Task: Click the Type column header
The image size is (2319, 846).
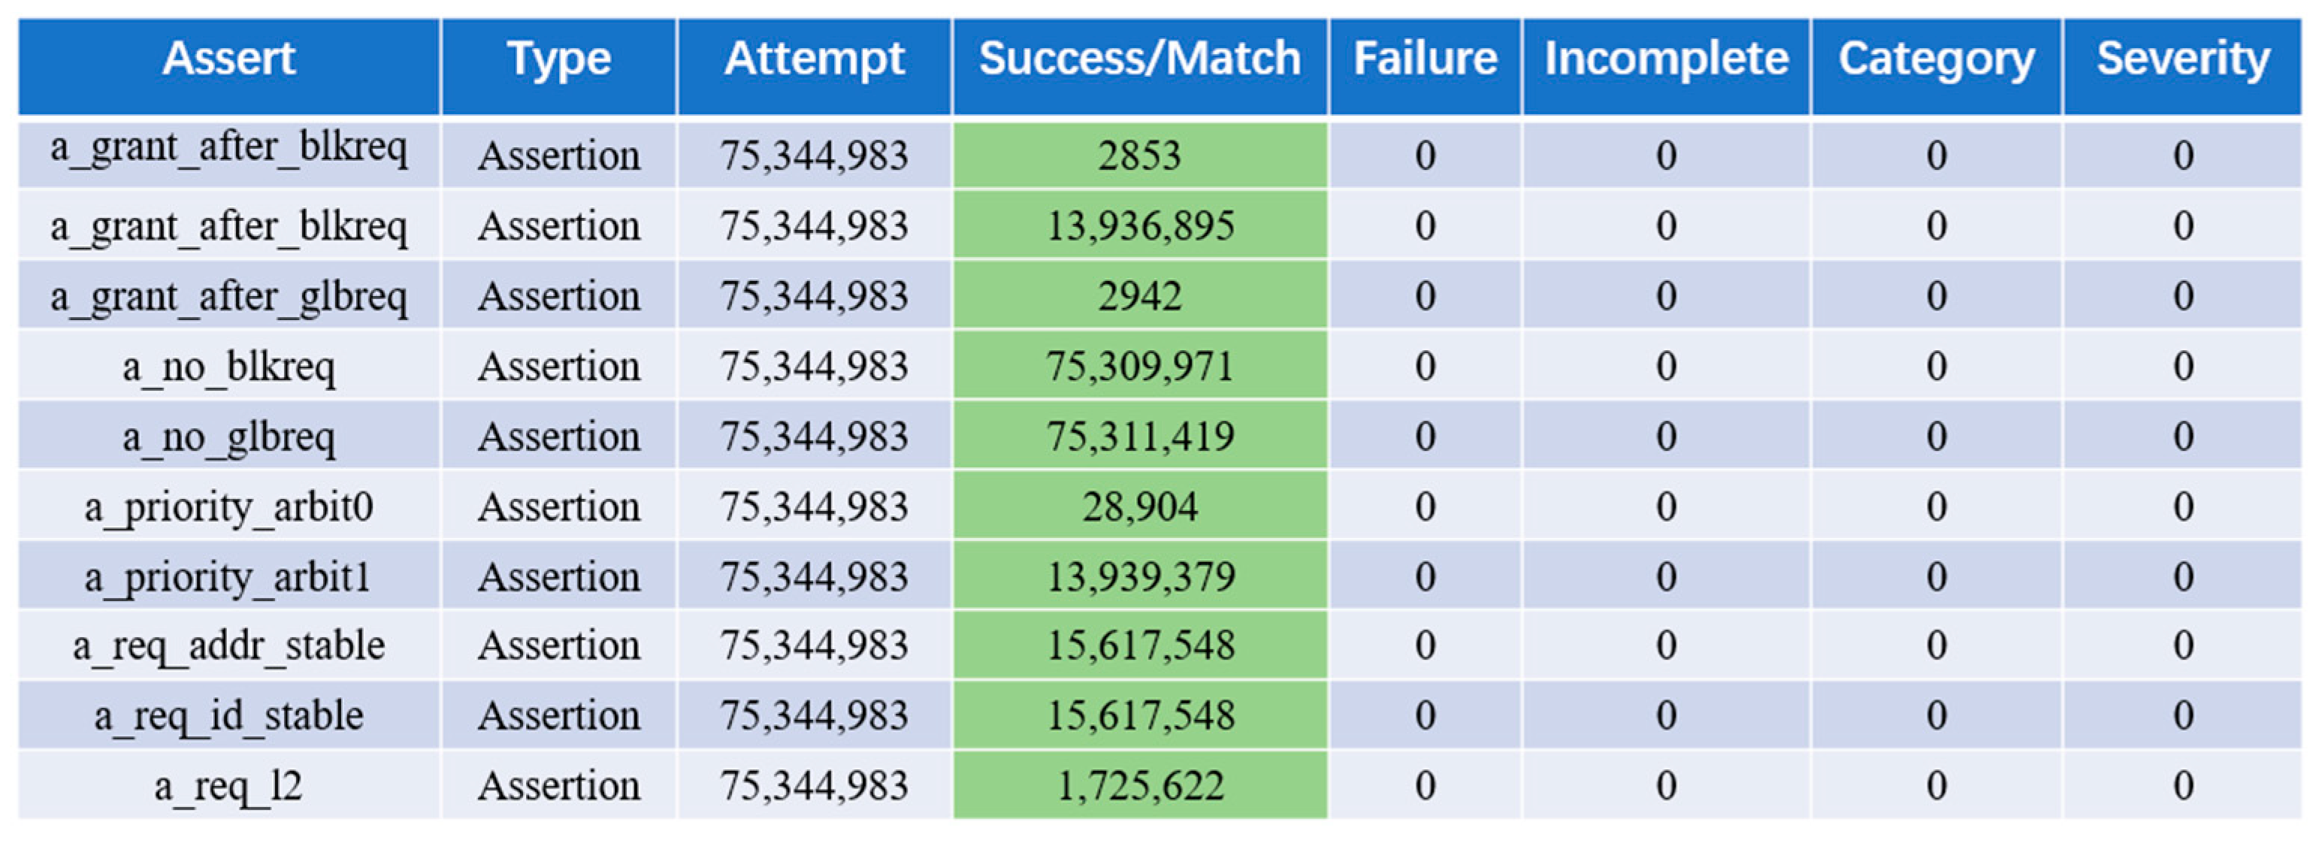Action: [558, 60]
